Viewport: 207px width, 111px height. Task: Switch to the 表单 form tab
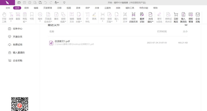pos(78,8)
